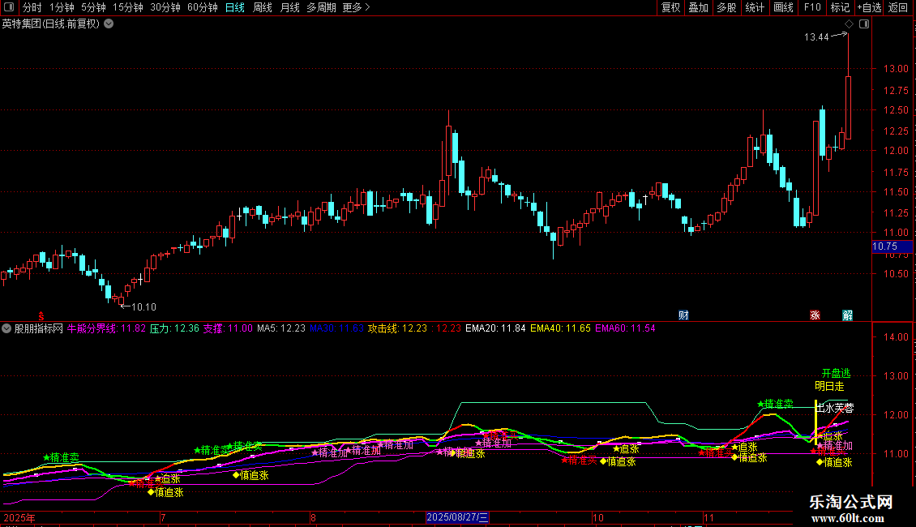The width and height of the screenshot is (916, 527).
Task: Click the 10.75 price label on axis
Action: (888, 246)
